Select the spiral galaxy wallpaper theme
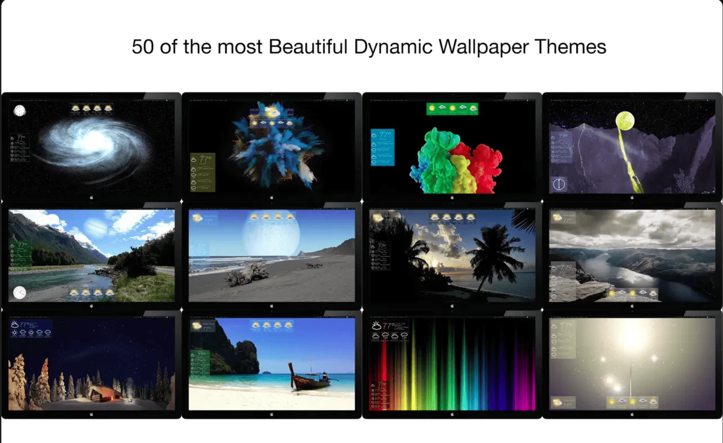The height and width of the screenshot is (443, 723). (x=91, y=146)
